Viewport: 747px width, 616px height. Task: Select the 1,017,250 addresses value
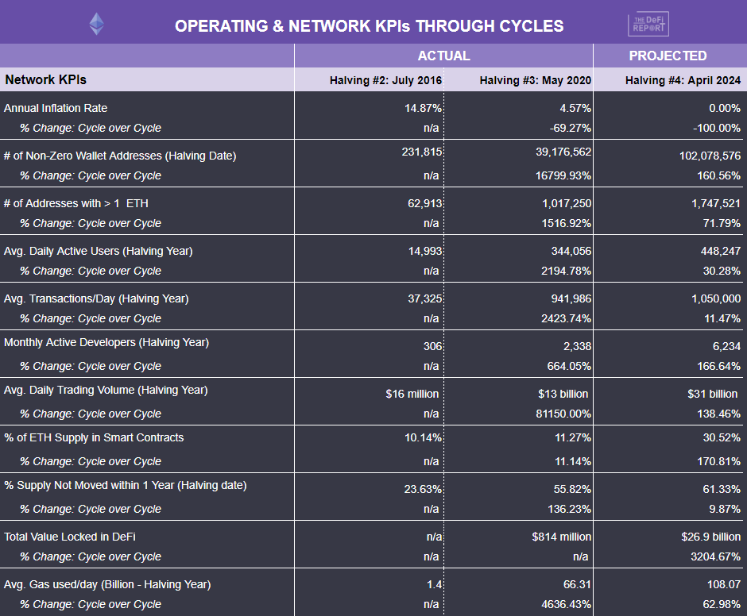567,203
